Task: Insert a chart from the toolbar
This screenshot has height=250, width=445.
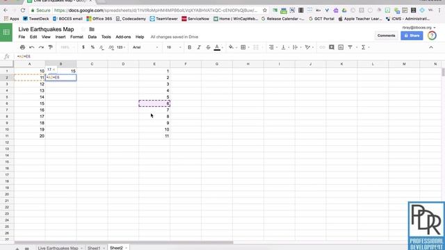Action: (x=341, y=47)
